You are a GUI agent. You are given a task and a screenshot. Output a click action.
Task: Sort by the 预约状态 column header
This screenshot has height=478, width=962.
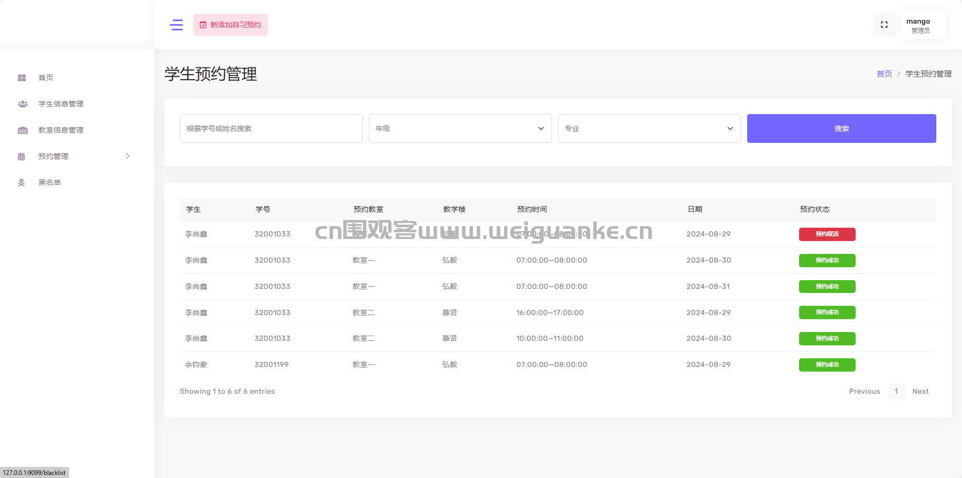pos(815,209)
